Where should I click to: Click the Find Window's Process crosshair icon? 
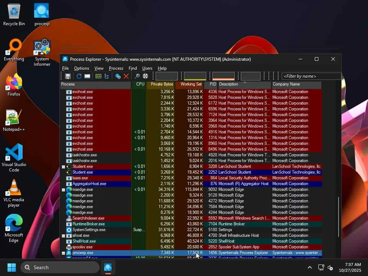point(145,76)
